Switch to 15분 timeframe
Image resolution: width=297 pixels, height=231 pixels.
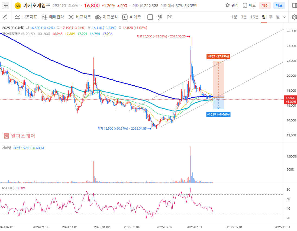[x=254, y=17]
